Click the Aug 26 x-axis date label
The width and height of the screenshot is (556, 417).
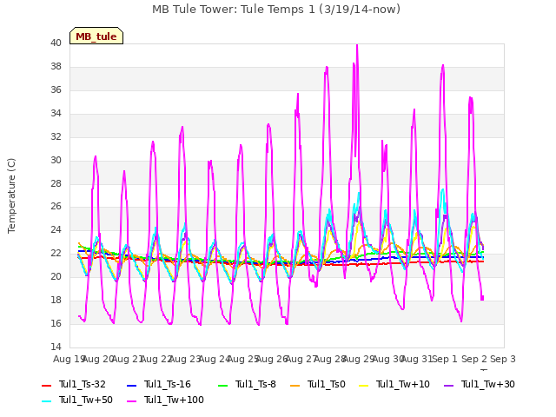[x=272, y=359]
